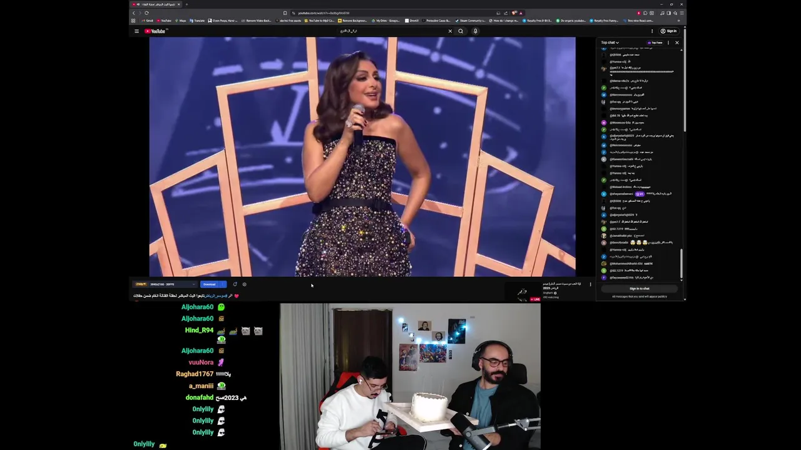801x450 pixels.
Task: Open the Gmail bookmark
Action: click(148, 21)
